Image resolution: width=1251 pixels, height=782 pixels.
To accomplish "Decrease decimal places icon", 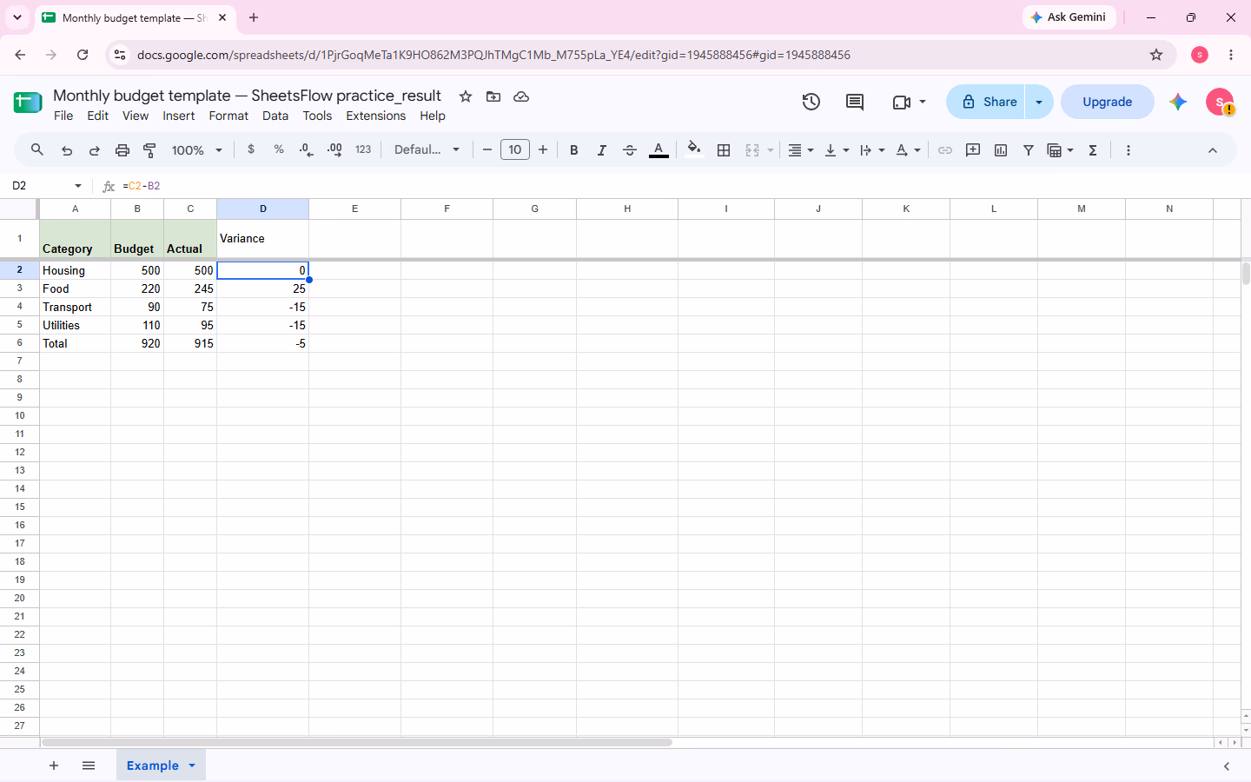I will coord(306,150).
